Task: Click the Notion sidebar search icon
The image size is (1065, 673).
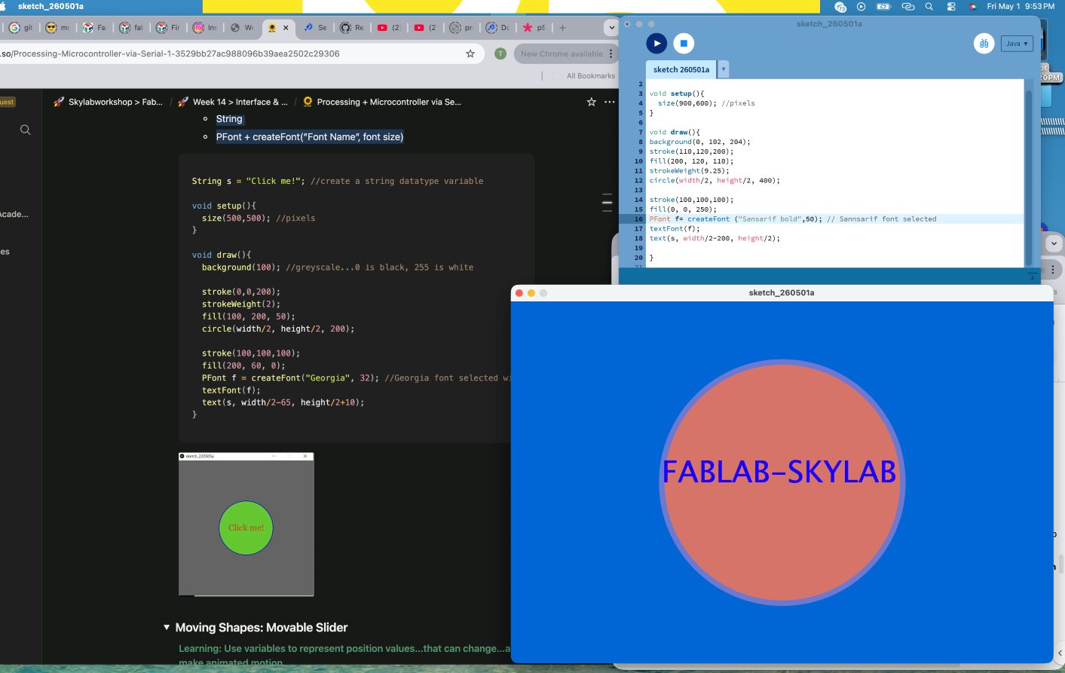Action: (26, 130)
